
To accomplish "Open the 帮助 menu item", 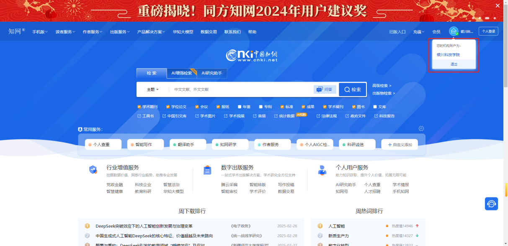I will tap(252, 32).
